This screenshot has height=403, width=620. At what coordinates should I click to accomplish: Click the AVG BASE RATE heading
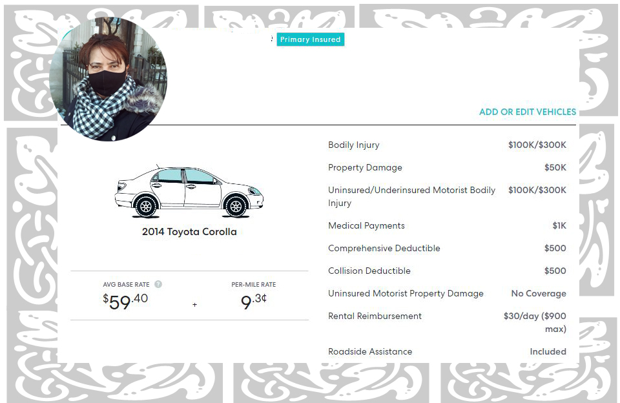coord(126,285)
